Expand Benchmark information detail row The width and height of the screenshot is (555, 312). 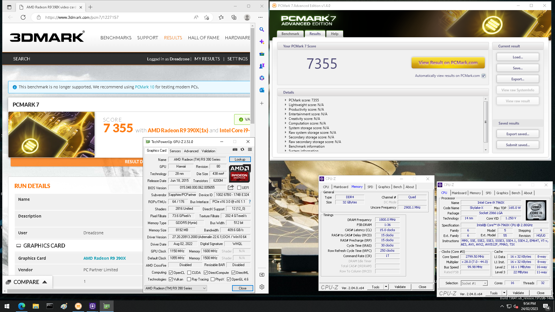pos(286,146)
